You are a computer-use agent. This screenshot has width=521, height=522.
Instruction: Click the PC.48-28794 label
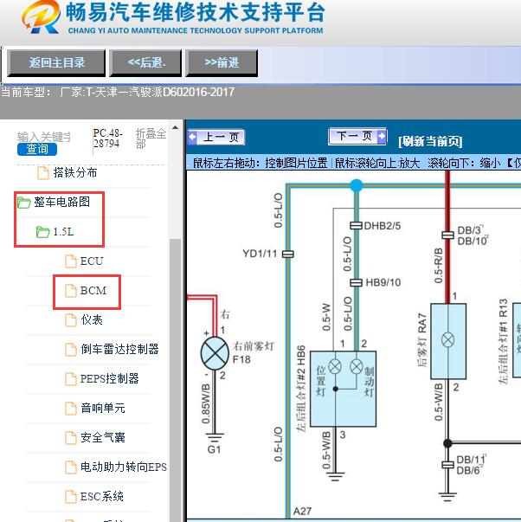[108, 139]
